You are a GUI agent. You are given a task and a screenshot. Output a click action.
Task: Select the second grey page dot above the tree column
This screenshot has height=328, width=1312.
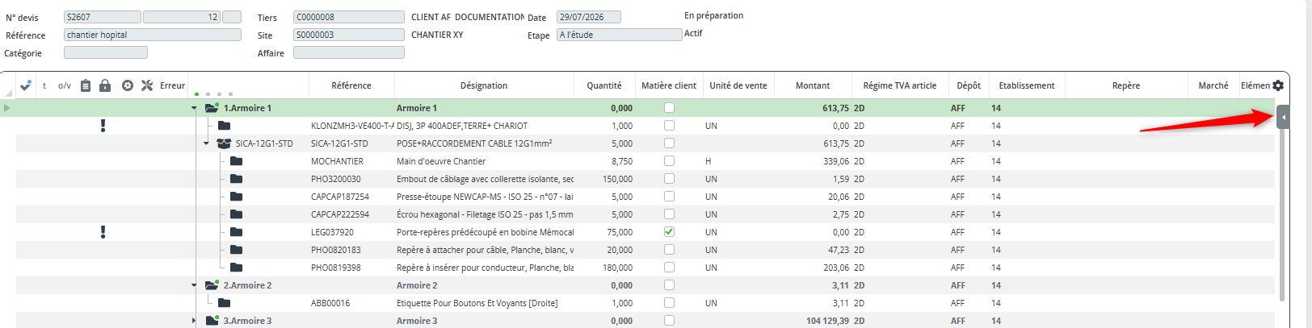(208, 94)
